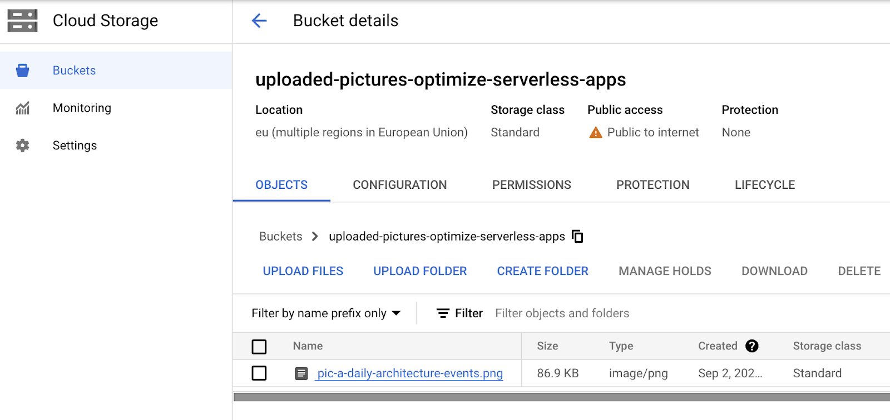Viewport: 890px width, 420px height.
Task: Open the Lifecycle tab
Action: [x=764, y=185]
